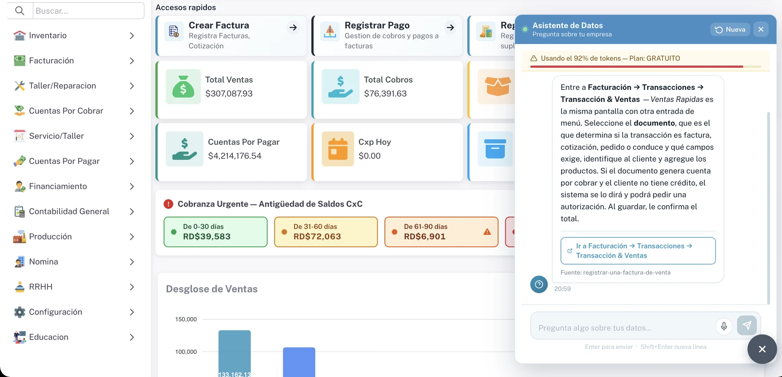The width and height of the screenshot is (782, 377).
Task: Open the Crear Factura quick access card
Action: tap(232, 36)
